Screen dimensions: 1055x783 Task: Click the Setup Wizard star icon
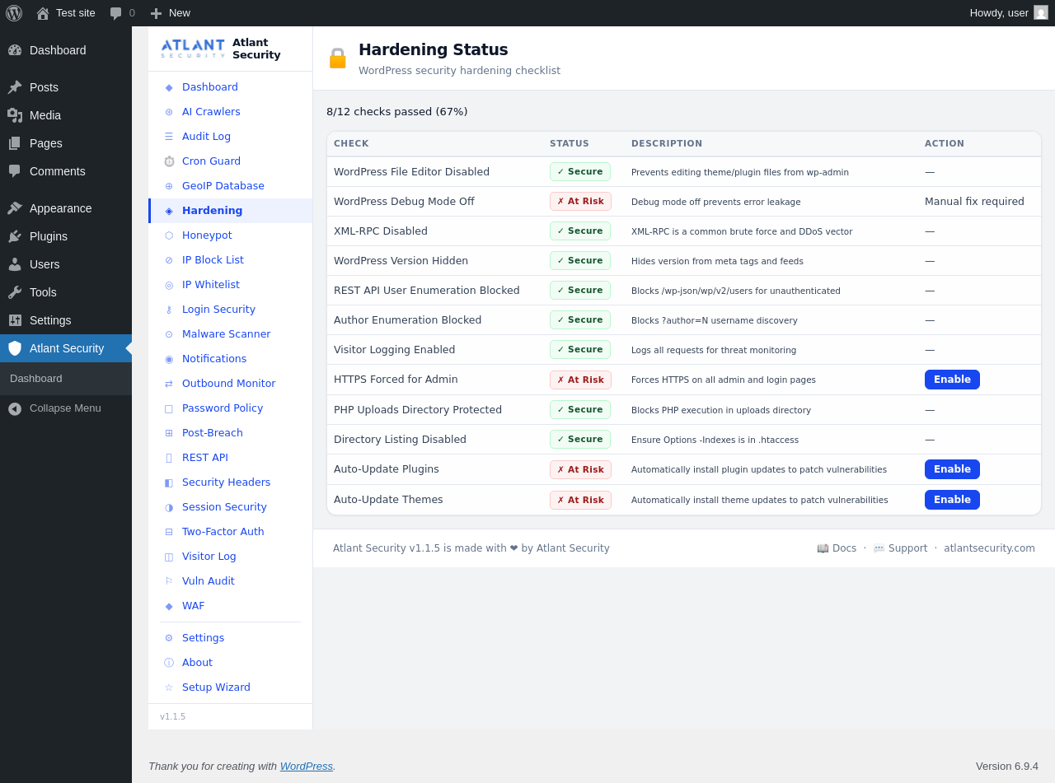tap(169, 687)
